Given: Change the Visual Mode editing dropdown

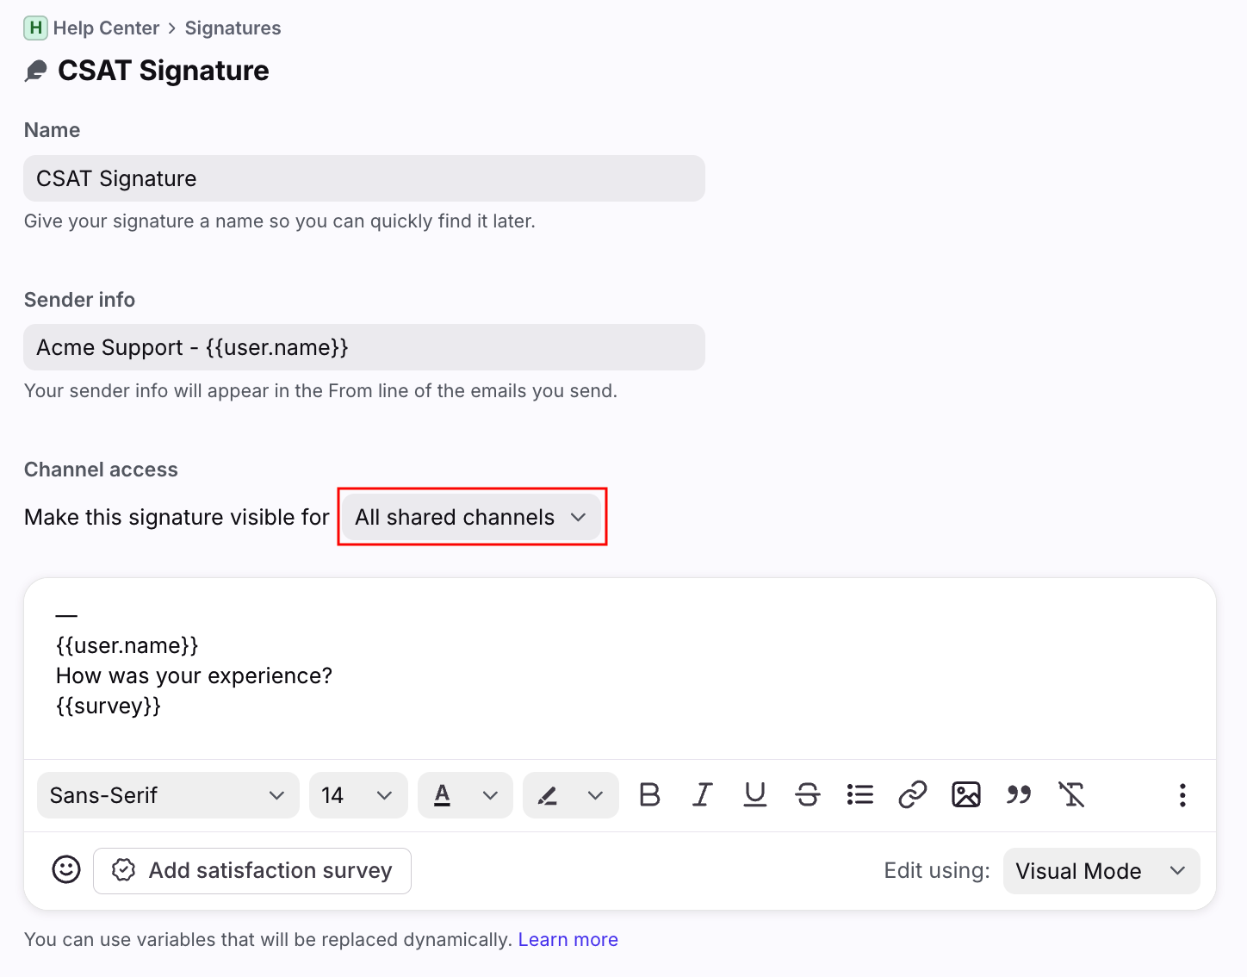Looking at the screenshot, I should coord(1101,871).
